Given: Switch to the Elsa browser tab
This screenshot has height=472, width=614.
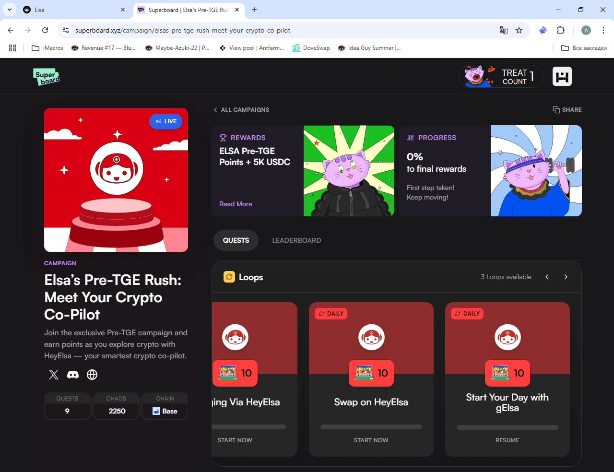Looking at the screenshot, I should click(74, 10).
